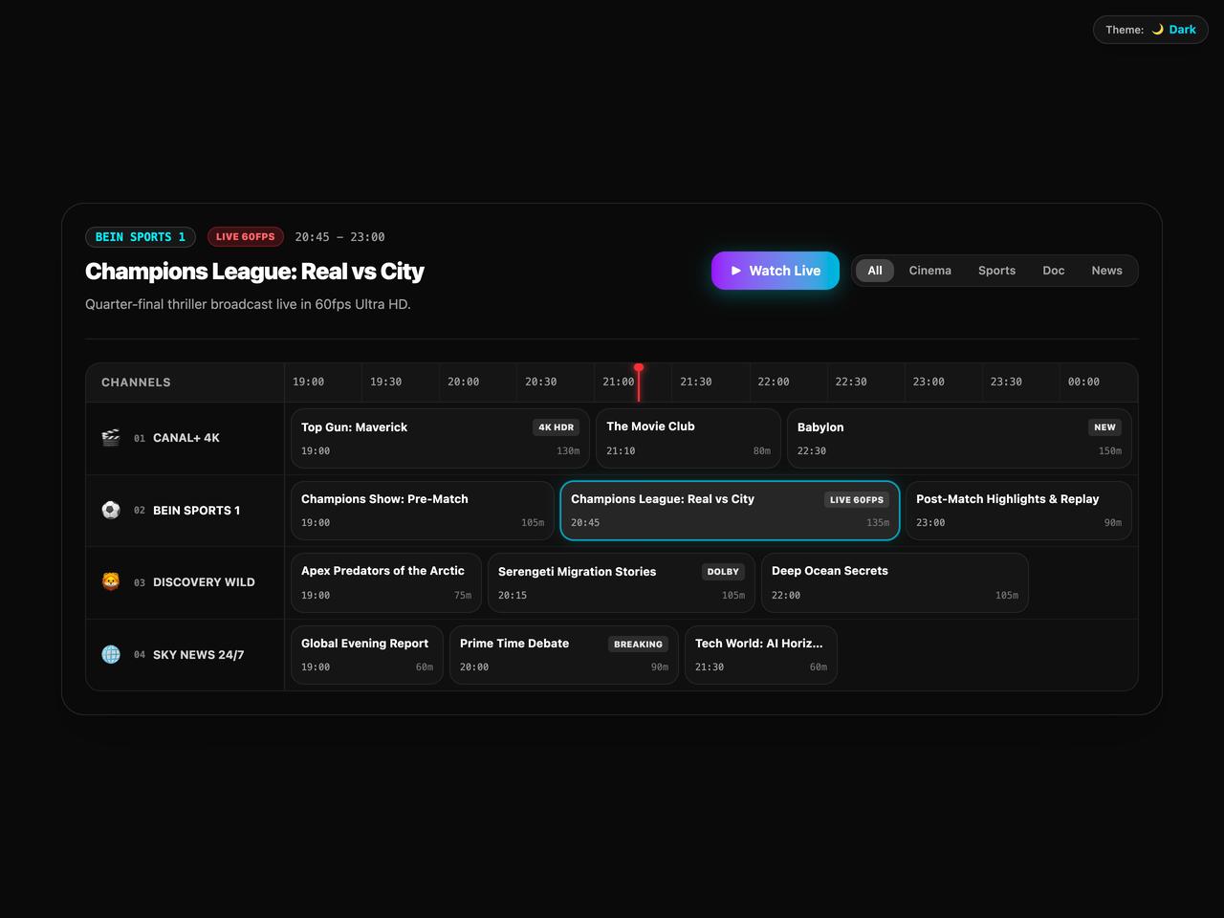Image resolution: width=1224 pixels, height=918 pixels.
Task: Show only News channels
Action: (x=1106, y=271)
